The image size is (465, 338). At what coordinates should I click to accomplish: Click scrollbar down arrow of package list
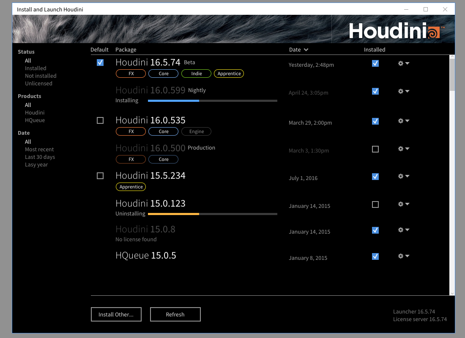[x=452, y=294]
